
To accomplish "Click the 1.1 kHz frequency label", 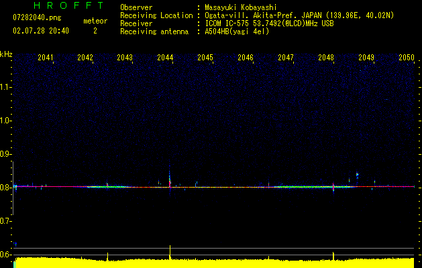I will click(5, 87).
